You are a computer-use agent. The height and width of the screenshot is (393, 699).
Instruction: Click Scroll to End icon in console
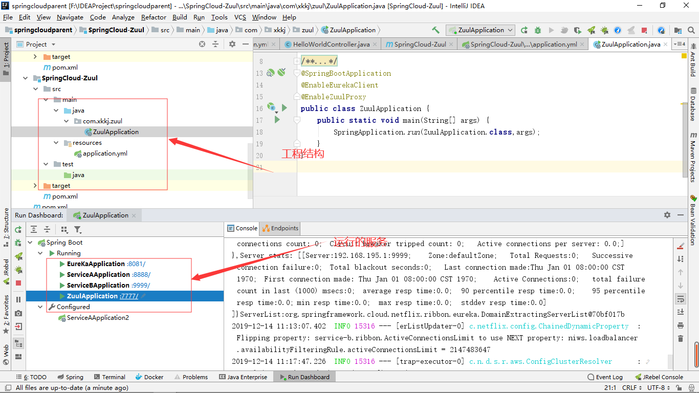[x=680, y=312]
